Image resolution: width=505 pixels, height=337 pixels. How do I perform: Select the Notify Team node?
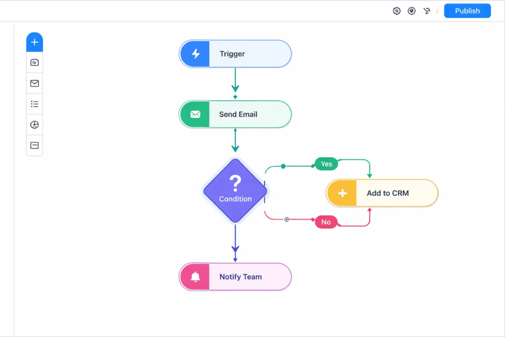coord(240,277)
